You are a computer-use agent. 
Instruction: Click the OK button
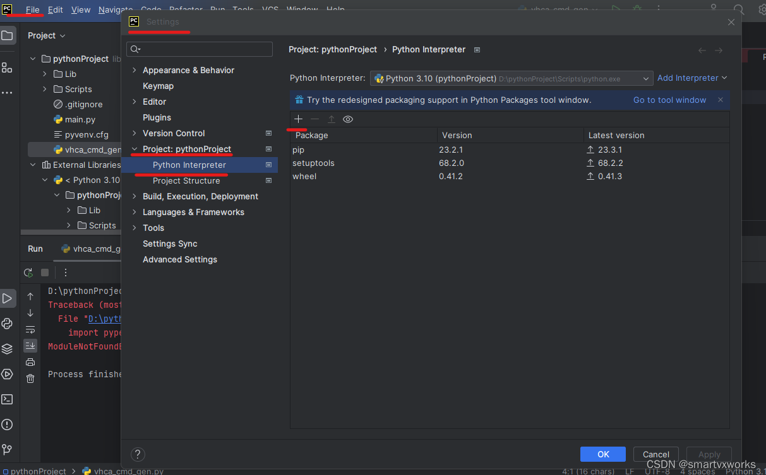click(x=603, y=454)
